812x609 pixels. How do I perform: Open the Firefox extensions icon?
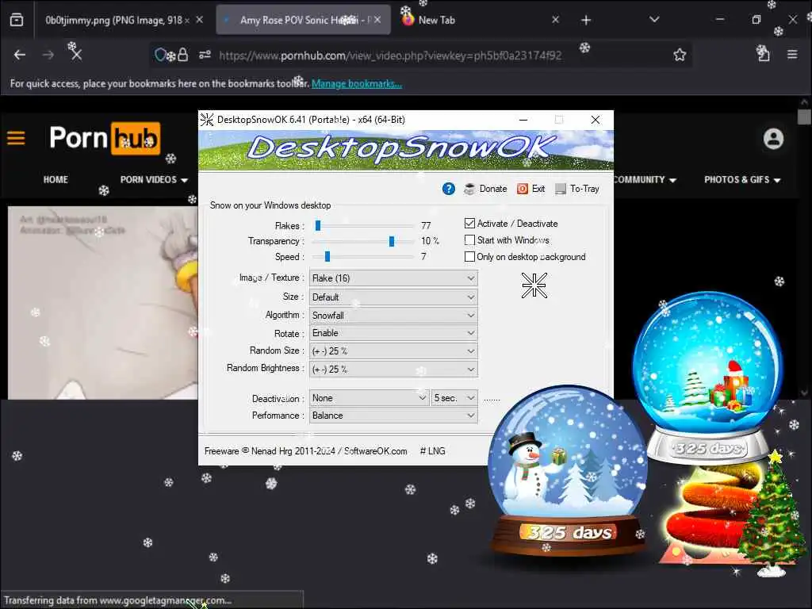763,53
